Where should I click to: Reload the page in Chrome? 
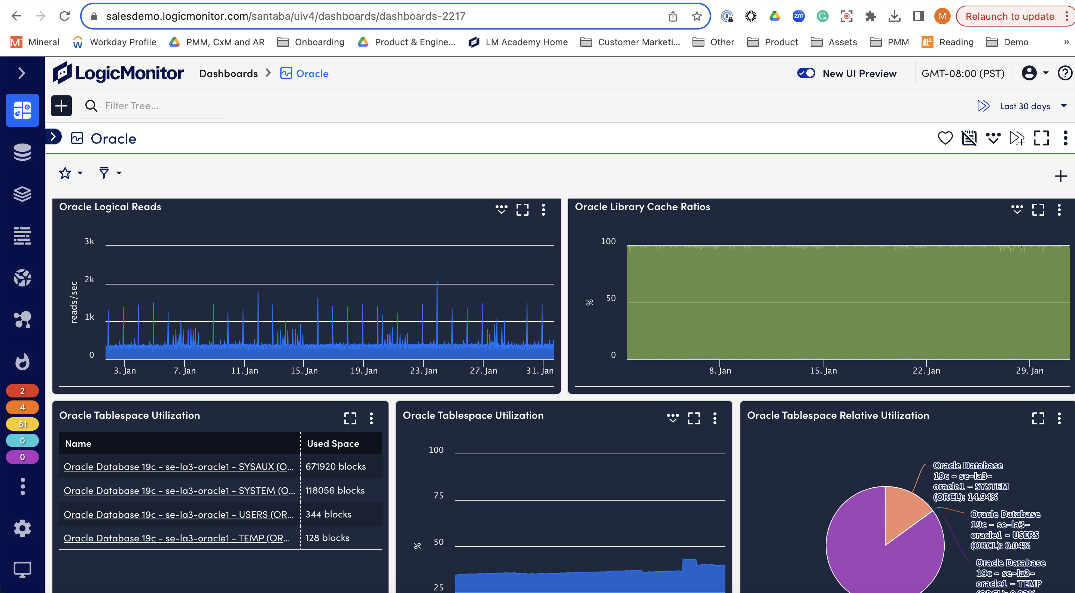pos(64,16)
